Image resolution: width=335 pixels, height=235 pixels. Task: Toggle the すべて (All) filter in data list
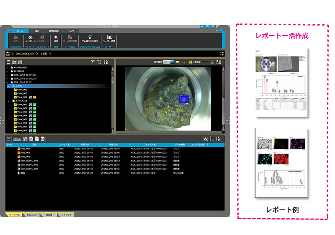tap(17, 139)
